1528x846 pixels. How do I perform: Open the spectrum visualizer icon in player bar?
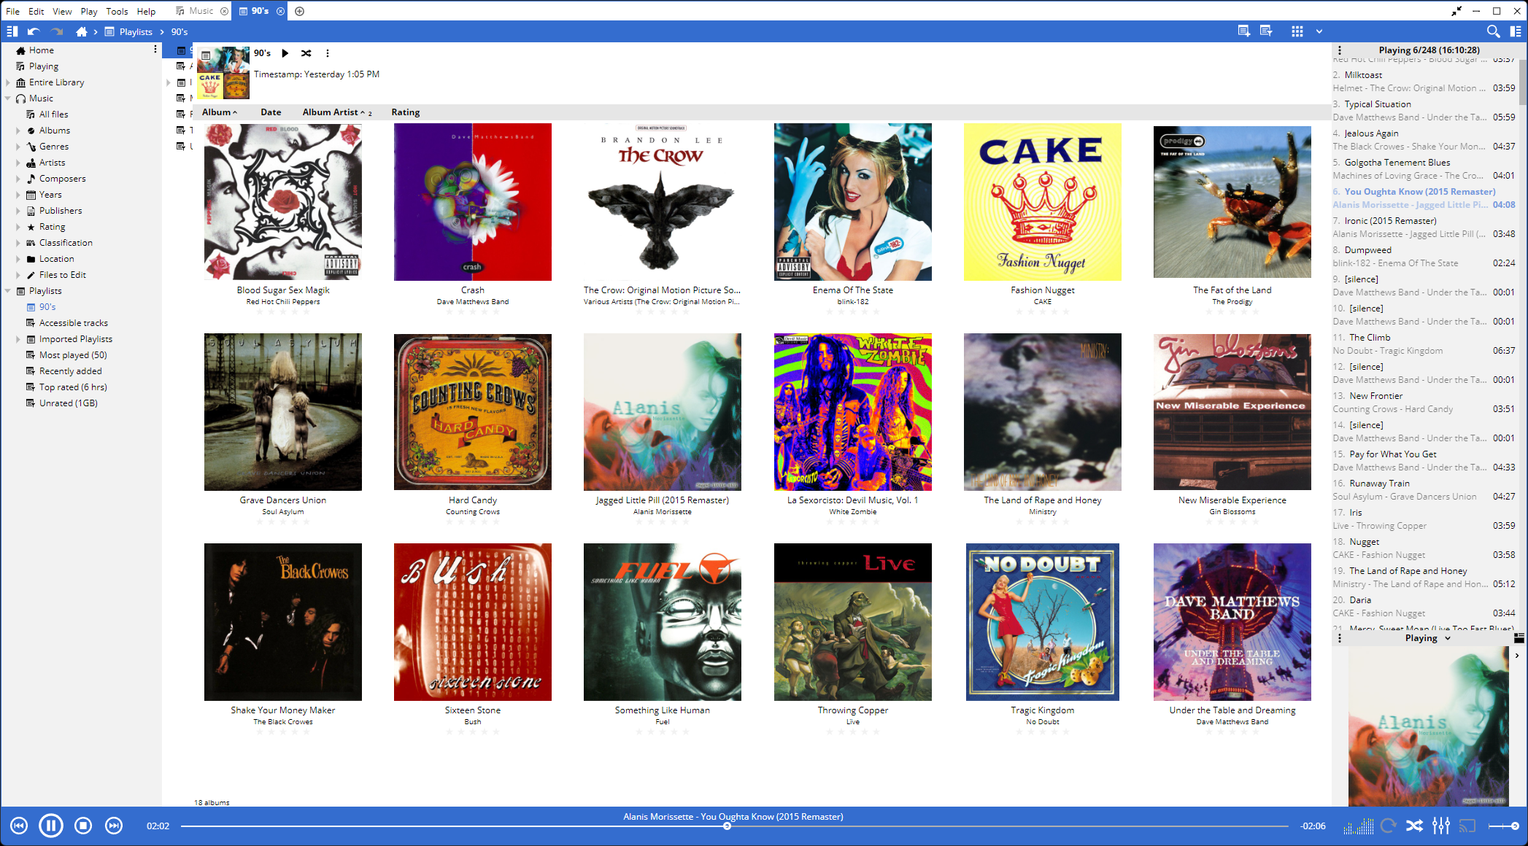click(x=1359, y=826)
